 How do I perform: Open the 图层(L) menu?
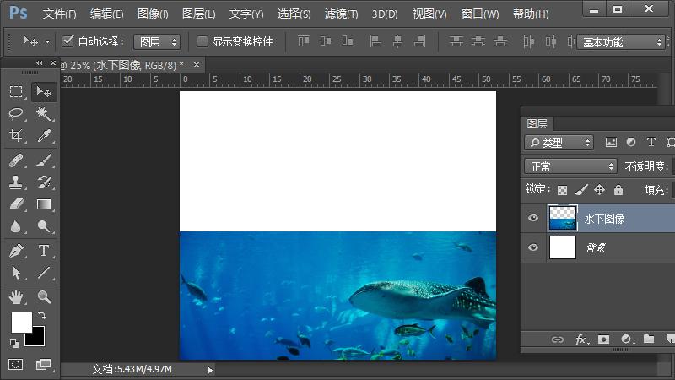coord(199,14)
